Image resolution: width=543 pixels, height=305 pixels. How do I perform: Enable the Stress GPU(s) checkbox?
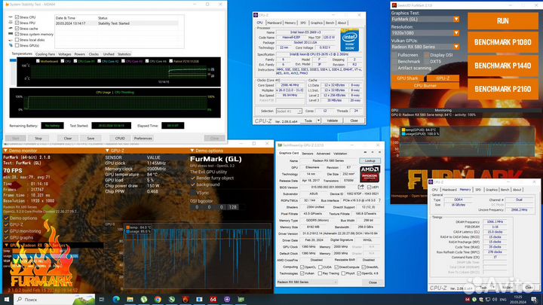pos(17,45)
